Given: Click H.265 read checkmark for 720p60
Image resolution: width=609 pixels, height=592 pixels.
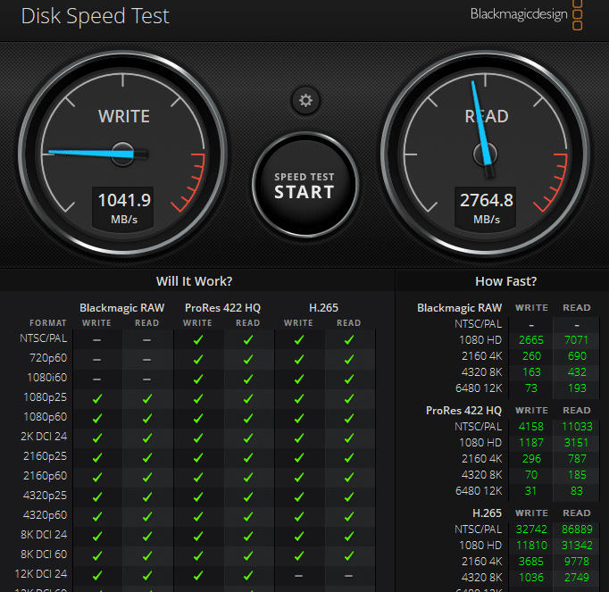Looking at the screenshot, I should point(349,359).
